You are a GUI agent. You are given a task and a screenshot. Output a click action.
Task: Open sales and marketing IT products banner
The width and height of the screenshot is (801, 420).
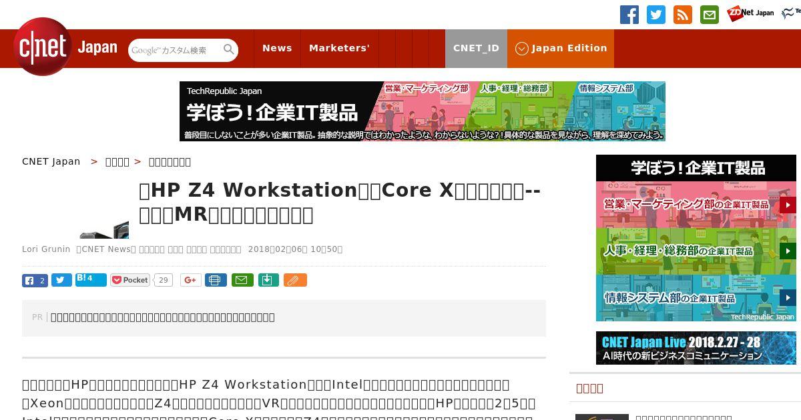point(696,205)
